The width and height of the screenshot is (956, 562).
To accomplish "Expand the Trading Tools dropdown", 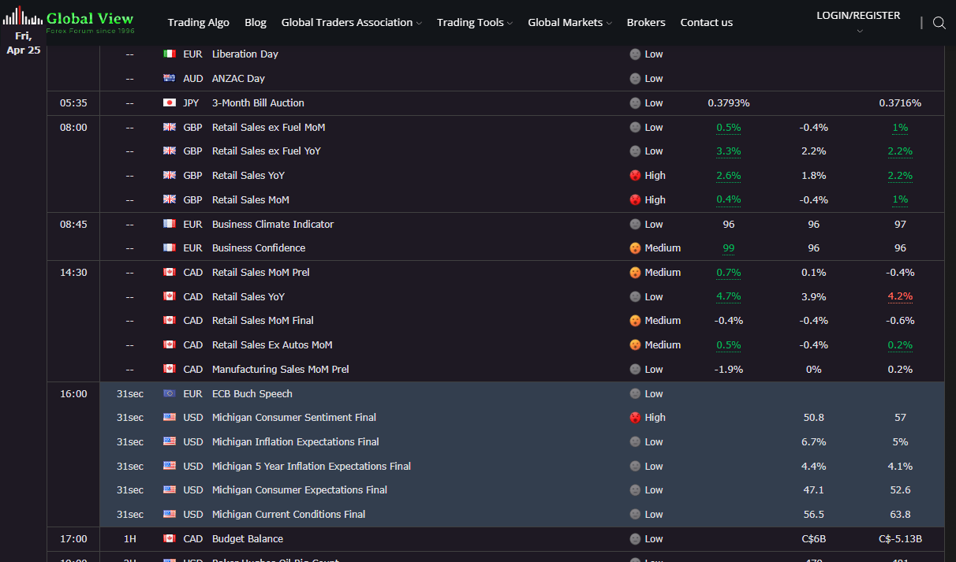I will point(474,23).
